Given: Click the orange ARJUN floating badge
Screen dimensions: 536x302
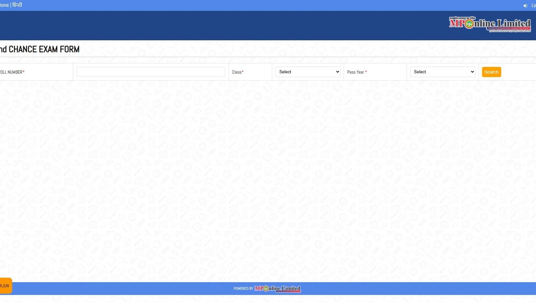Looking at the screenshot, I should coord(5,286).
